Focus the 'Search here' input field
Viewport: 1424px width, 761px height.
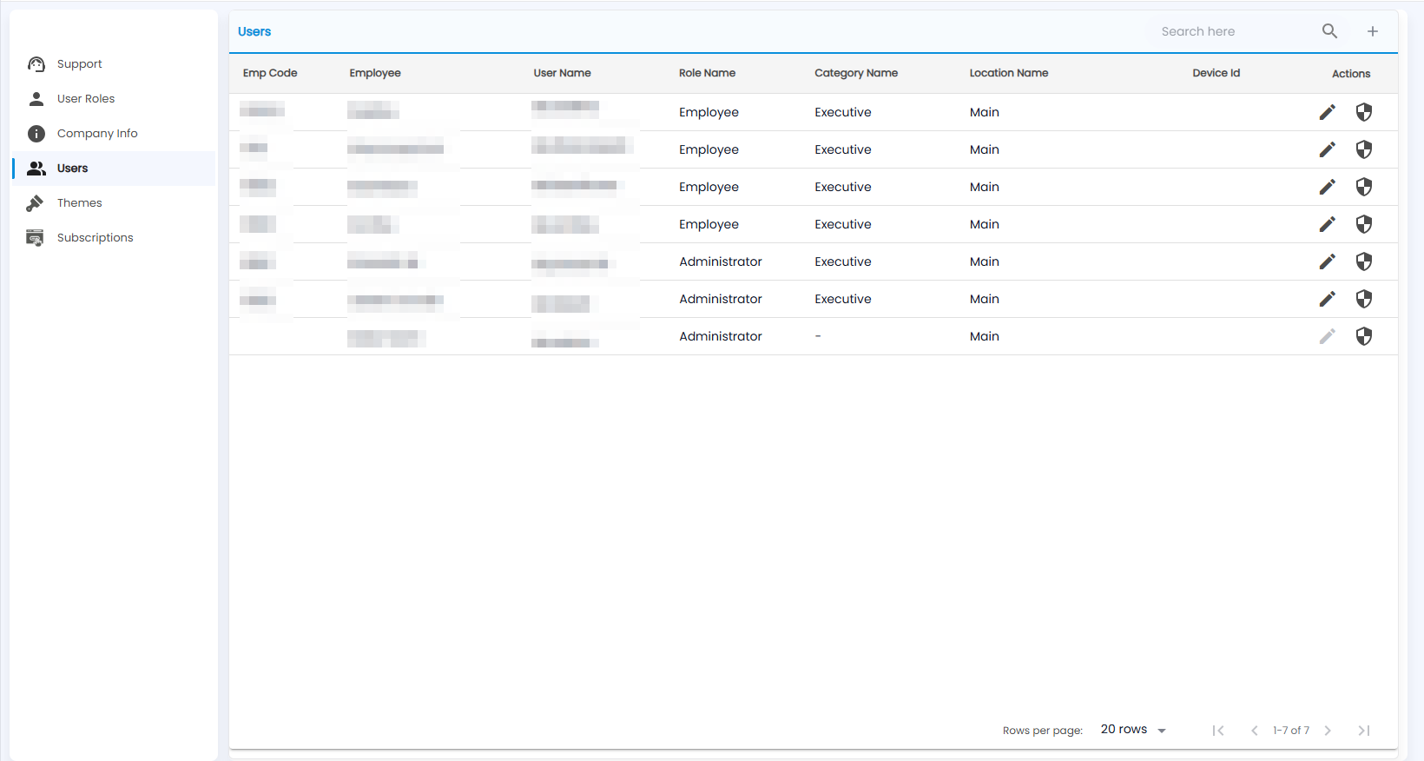[x=1235, y=31]
